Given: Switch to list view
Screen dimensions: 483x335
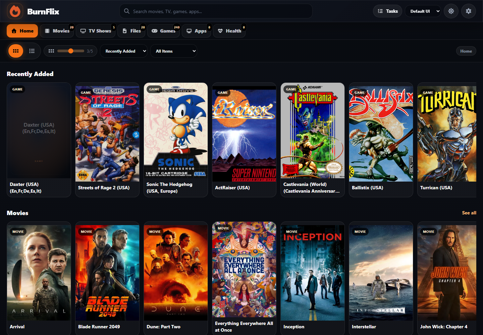Looking at the screenshot, I should (32, 51).
